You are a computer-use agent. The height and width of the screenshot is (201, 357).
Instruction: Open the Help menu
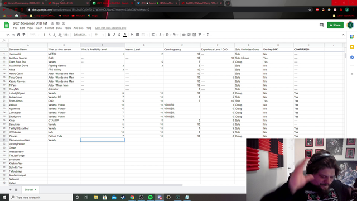pyautogui.click(x=89, y=28)
